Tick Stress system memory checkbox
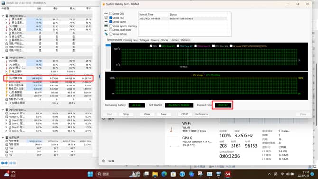 (x=111, y=26)
